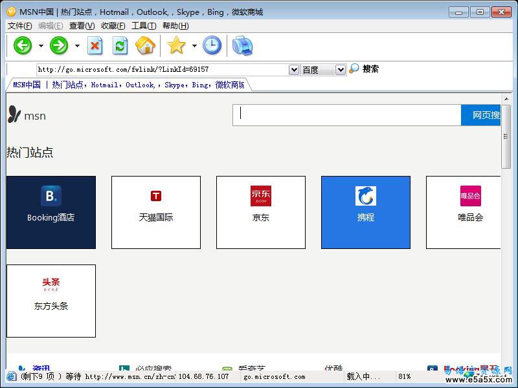Print the page with the printer icon
This screenshot has width=518, height=388.
(242, 45)
